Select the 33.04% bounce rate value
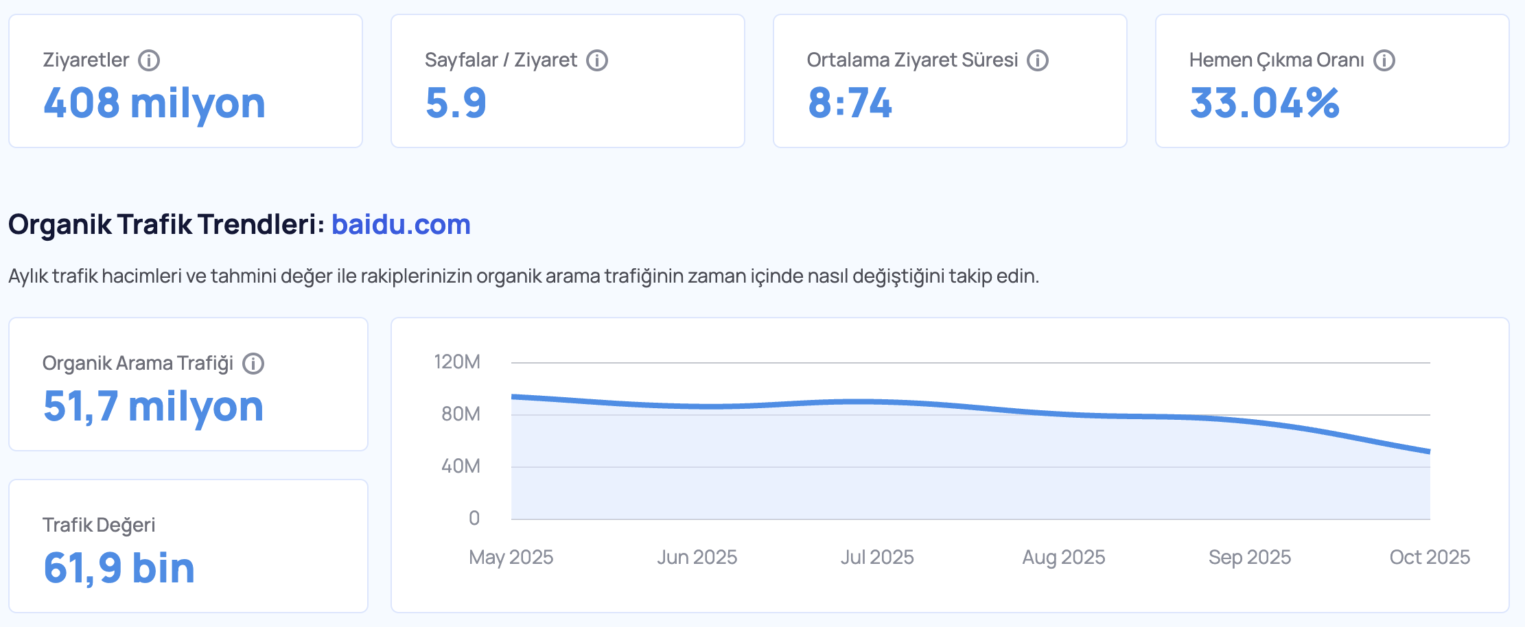Viewport: 1525px width, 627px height. click(1264, 103)
